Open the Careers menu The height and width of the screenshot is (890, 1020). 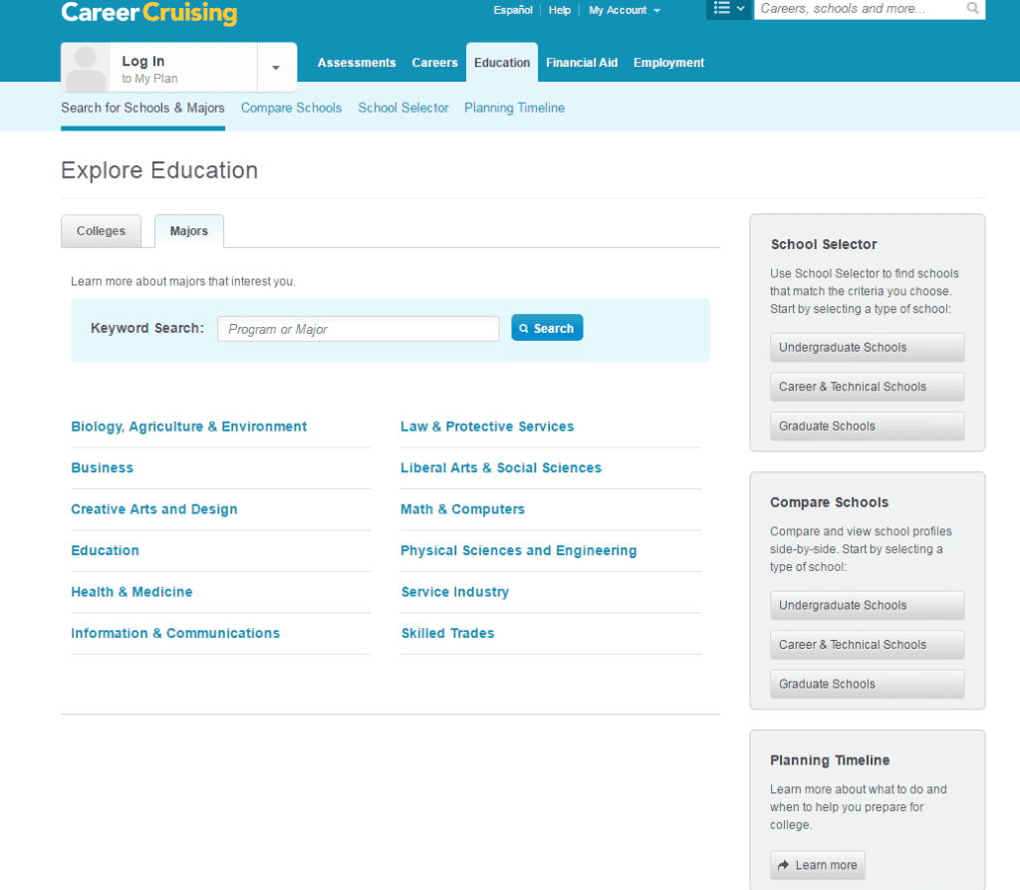tap(434, 63)
